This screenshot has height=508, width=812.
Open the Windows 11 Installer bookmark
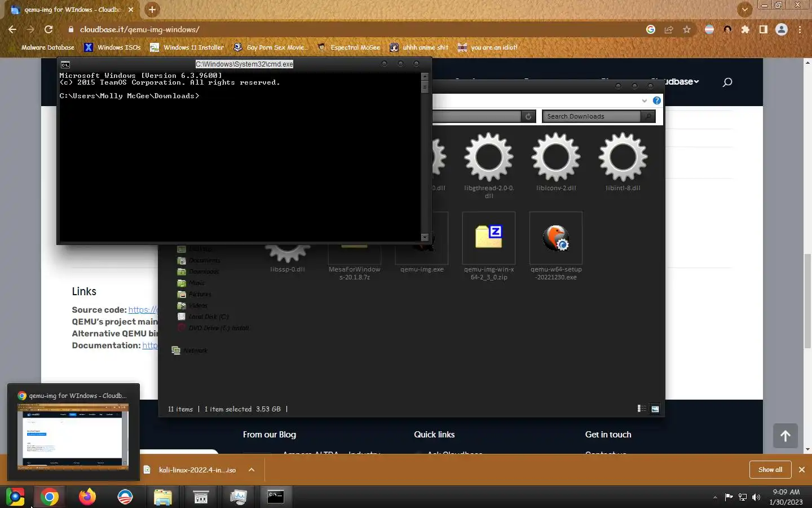187,47
